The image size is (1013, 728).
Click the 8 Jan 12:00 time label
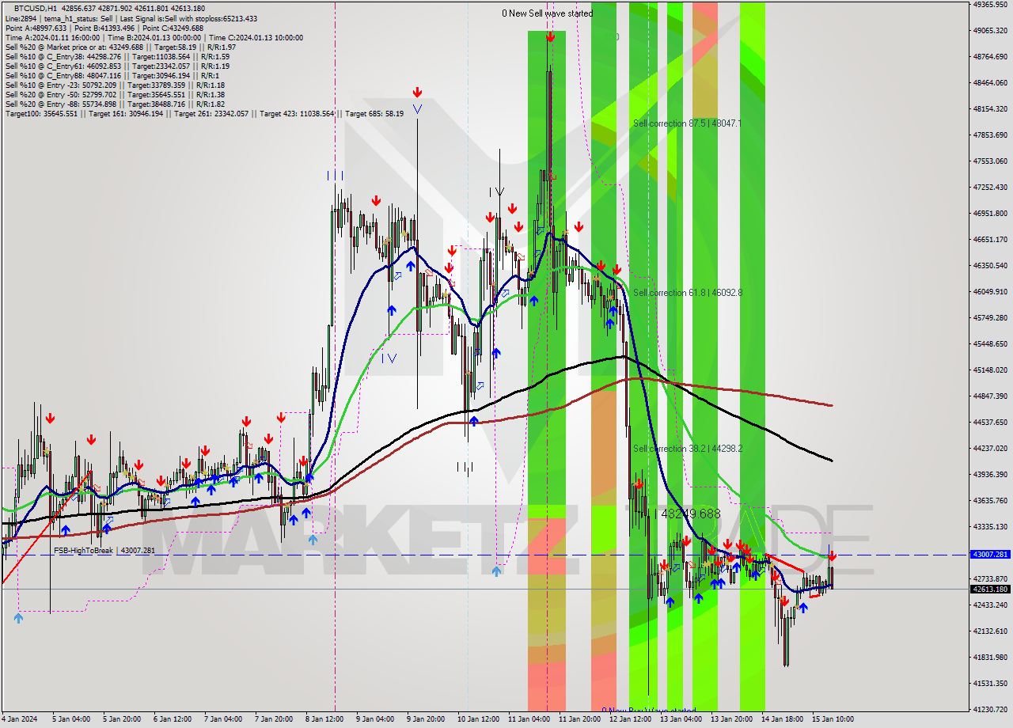[324, 719]
